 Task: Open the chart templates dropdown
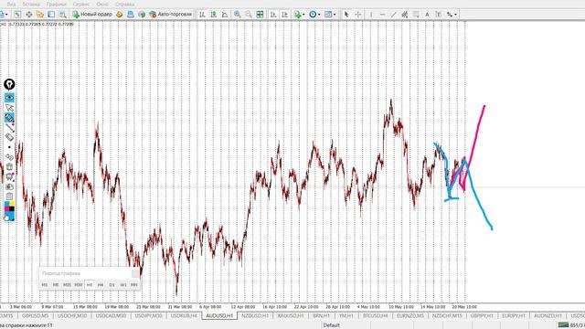[x=330, y=15]
